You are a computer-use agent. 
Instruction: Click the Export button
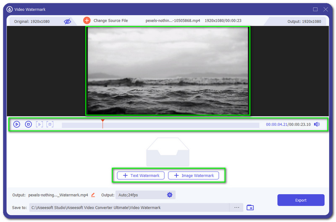[x=301, y=200]
